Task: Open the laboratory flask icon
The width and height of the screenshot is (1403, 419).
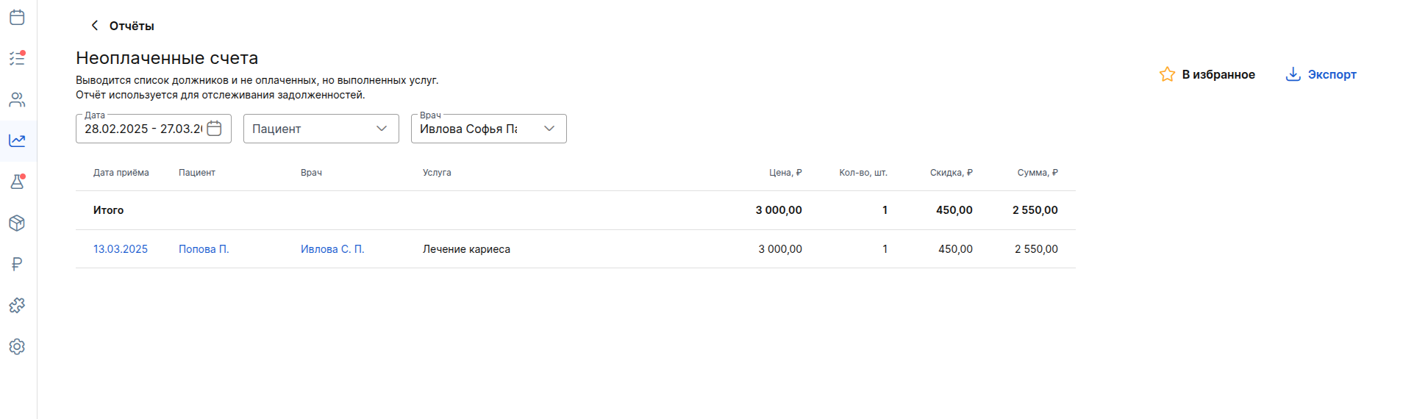Action: tap(17, 182)
